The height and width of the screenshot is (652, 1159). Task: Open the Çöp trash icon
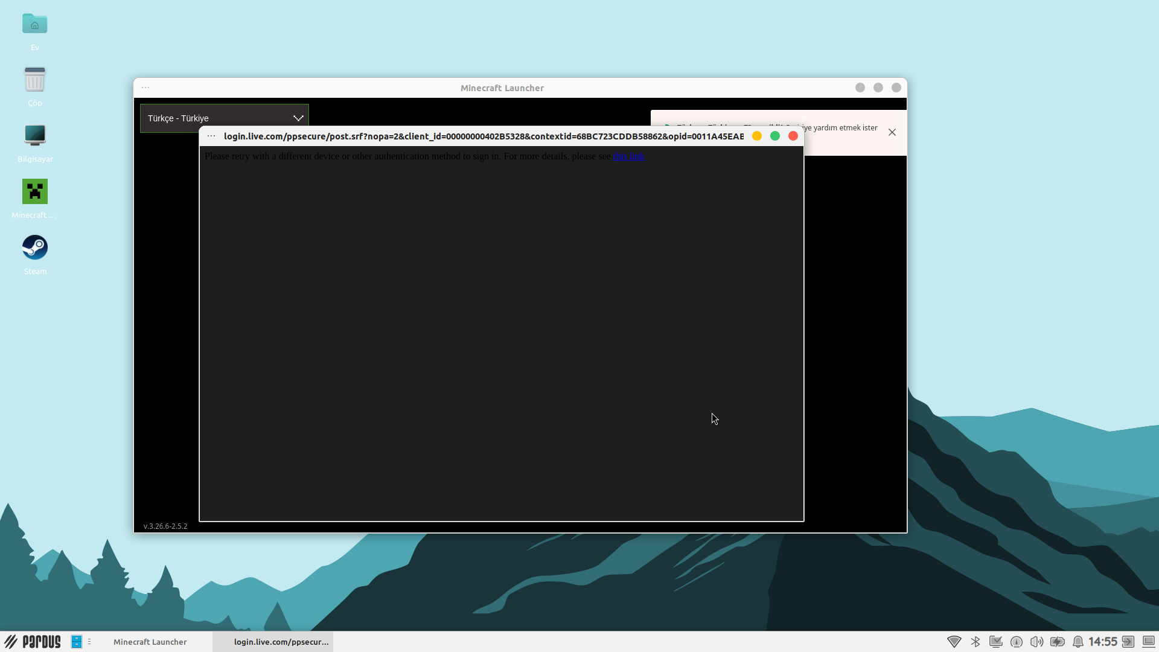[x=35, y=80]
